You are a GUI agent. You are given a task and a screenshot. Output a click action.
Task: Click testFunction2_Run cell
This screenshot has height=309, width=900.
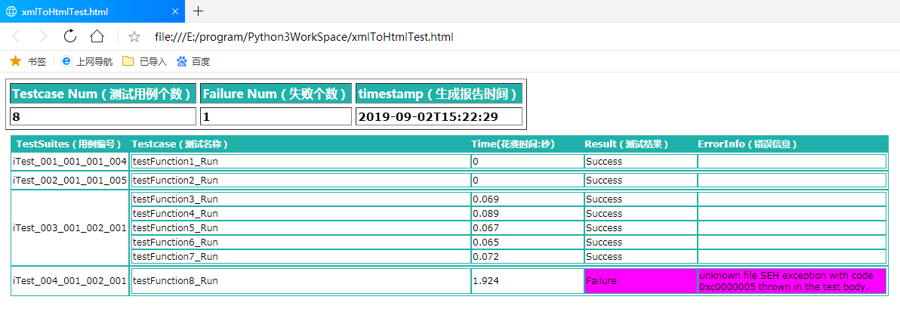point(301,181)
